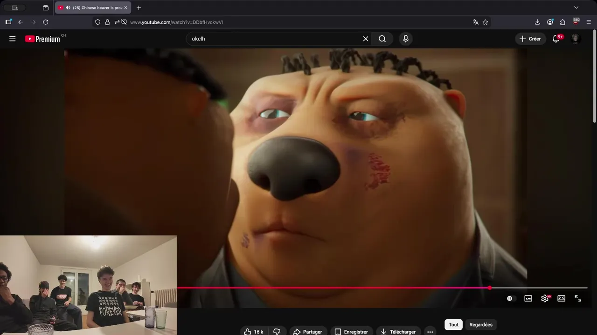Expand the list all tabs chevron
The width and height of the screenshot is (597, 335).
click(576, 7)
